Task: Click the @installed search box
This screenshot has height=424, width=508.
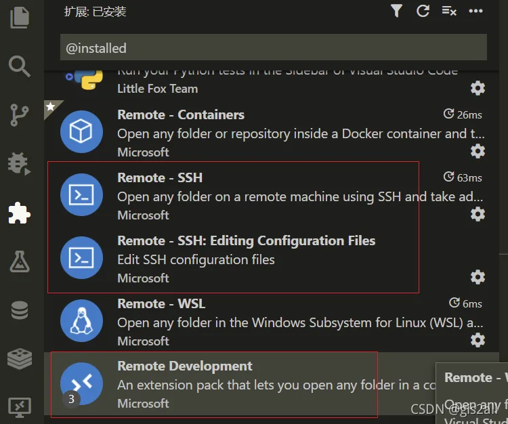Action: click(x=274, y=47)
